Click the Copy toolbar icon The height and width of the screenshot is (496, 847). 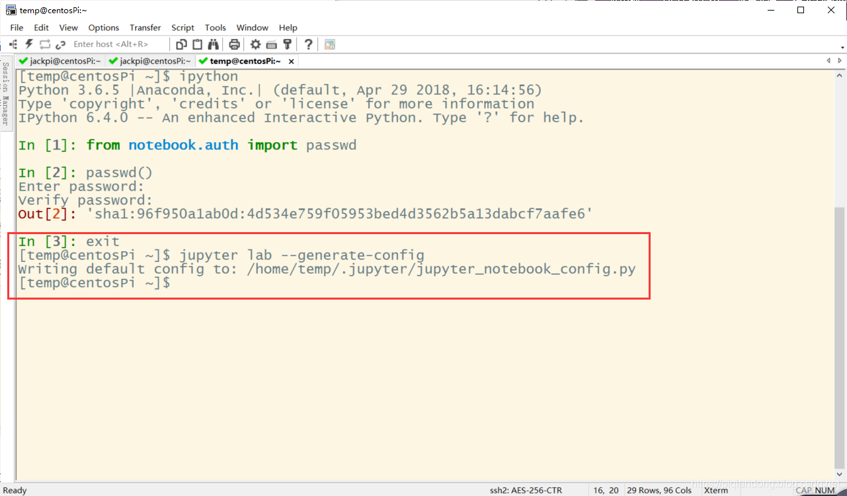[181, 44]
